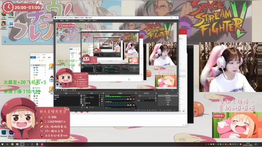Open the scene transition type dropdown
262x147 pixels.
point(147,96)
